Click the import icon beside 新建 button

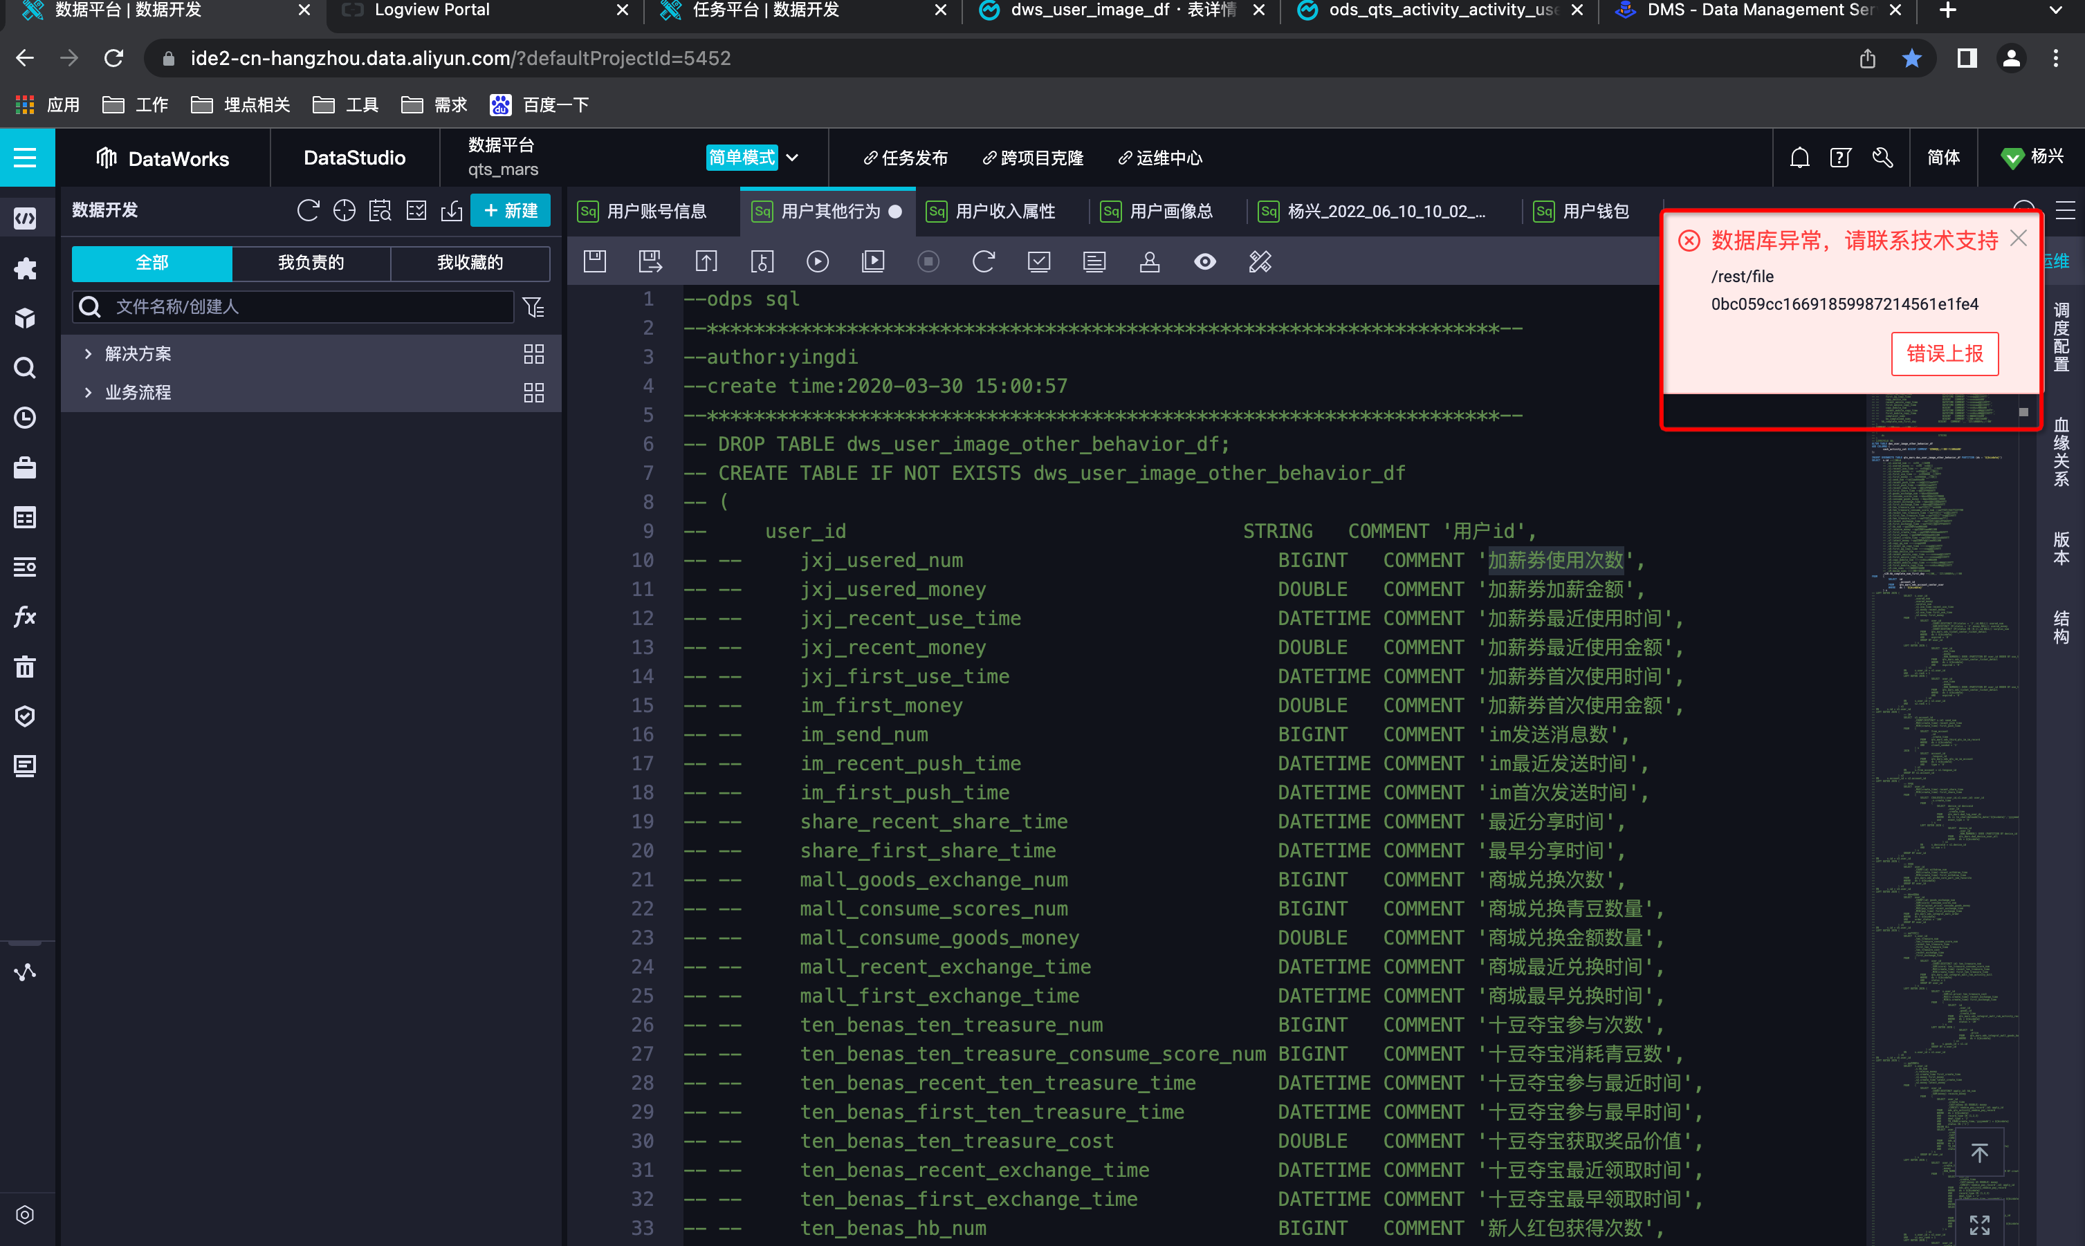tap(452, 211)
